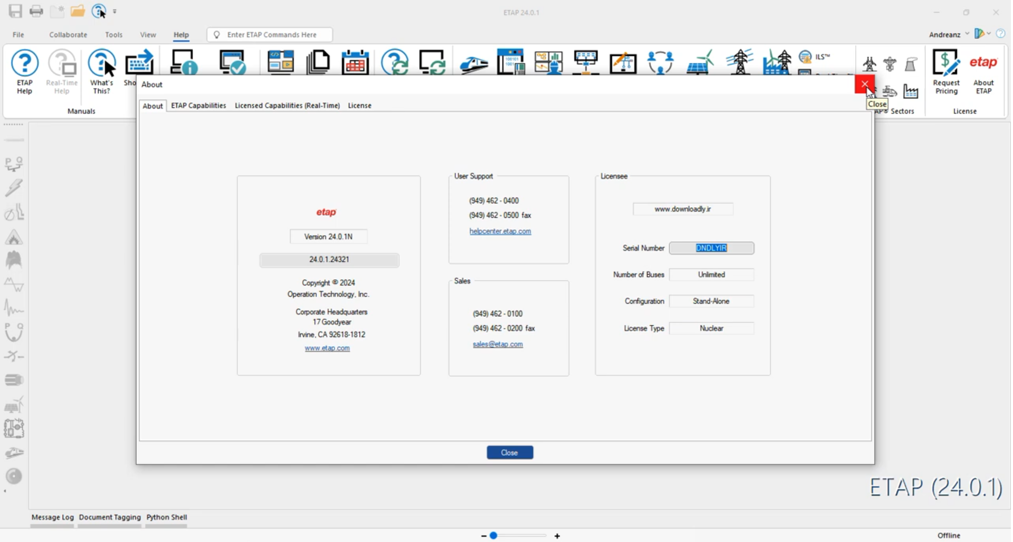
Task: Open helpcenter.etap.com link
Action: click(x=501, y=232)
